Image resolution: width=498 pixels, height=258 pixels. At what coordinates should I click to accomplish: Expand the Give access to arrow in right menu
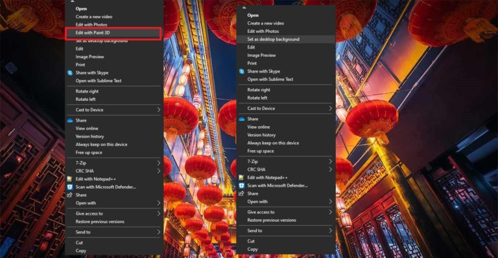(330, 213)
